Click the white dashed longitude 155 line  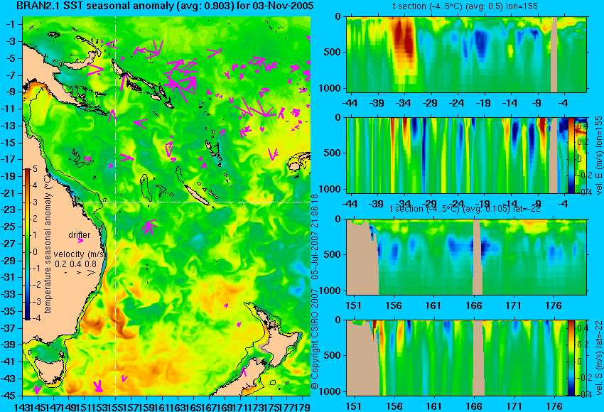click(116, 206)
